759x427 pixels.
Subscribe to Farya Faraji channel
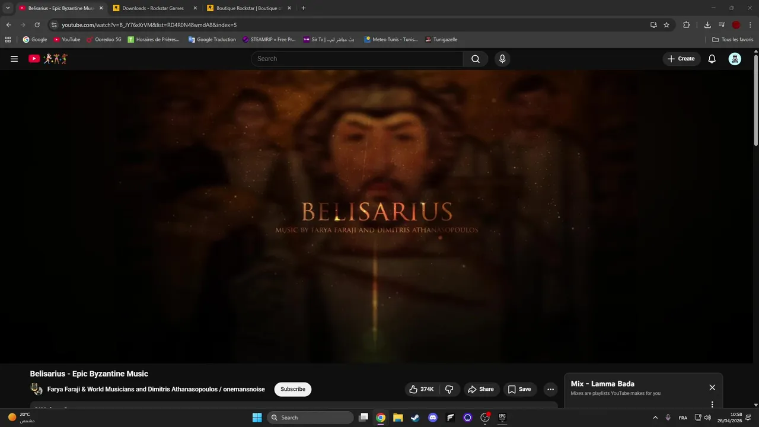point(293,389)
